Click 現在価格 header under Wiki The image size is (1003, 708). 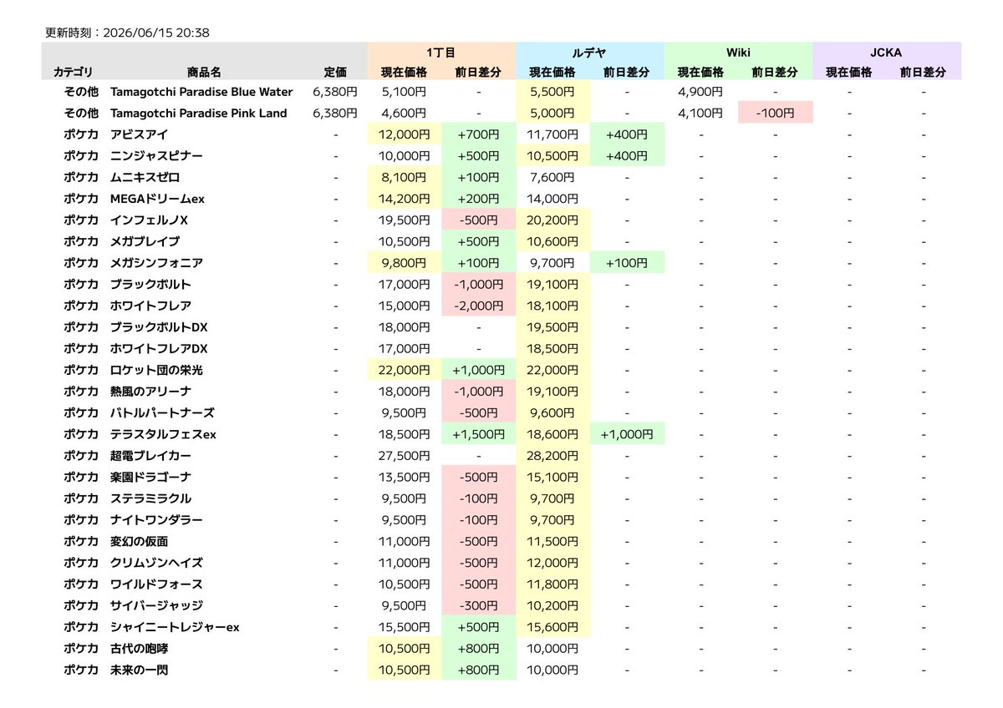pyautogui.click(x=700, y=73)
